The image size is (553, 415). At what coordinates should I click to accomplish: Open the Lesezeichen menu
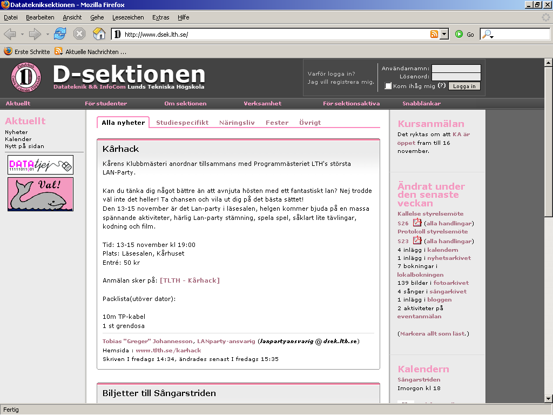coord(128,17)
